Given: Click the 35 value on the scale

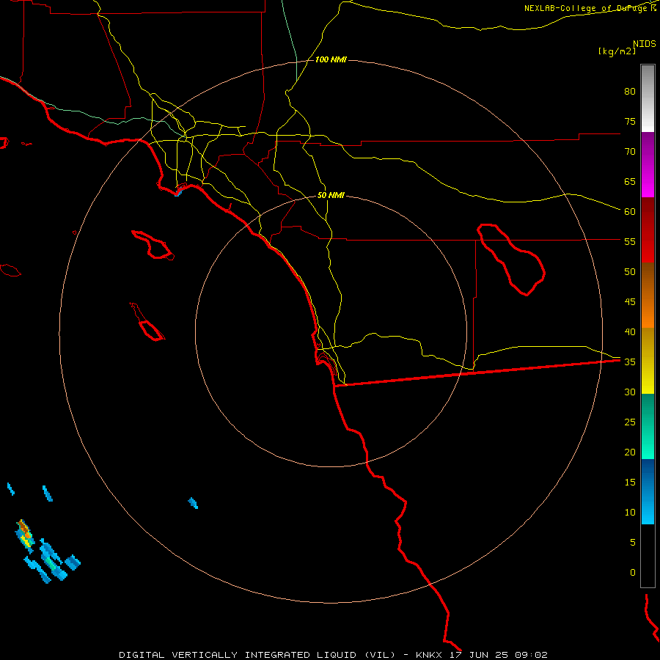Looking at the screenshot, I should click(630, 362).
